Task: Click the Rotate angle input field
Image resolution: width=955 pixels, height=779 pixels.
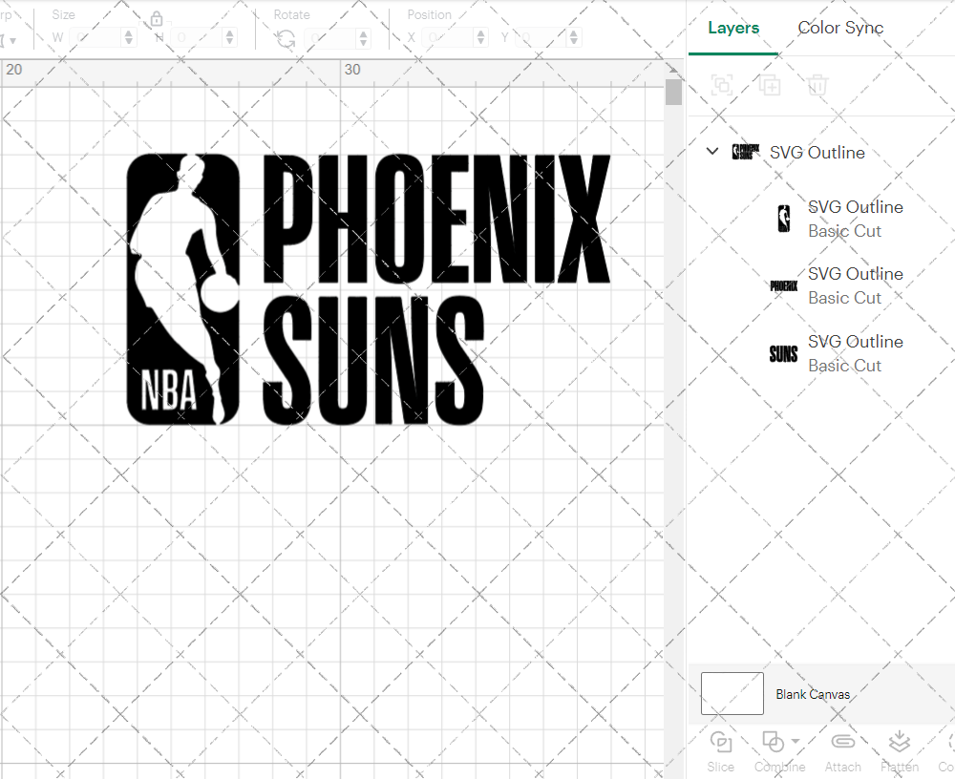Action: (x=330, y=38)
